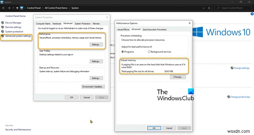Open System protection link
The height and width of the screenshot is (135, 254).
point(14,31)
